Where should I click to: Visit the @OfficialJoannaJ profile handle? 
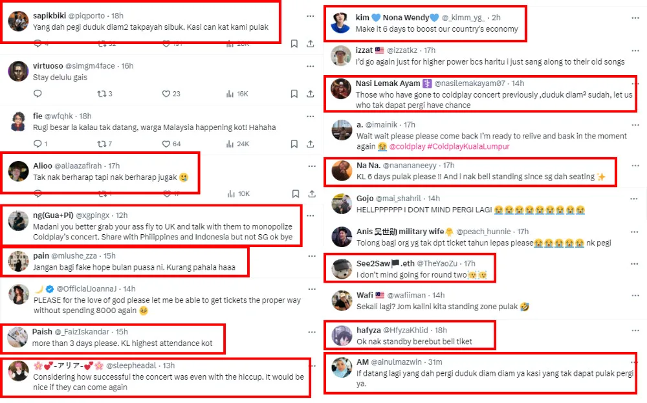tap(89, 289)
